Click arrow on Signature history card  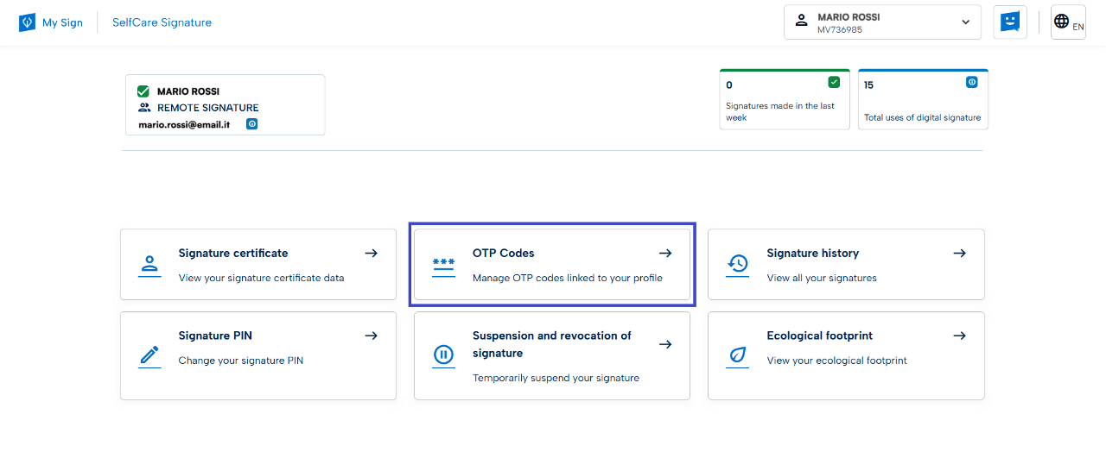[x=959, y=254]
